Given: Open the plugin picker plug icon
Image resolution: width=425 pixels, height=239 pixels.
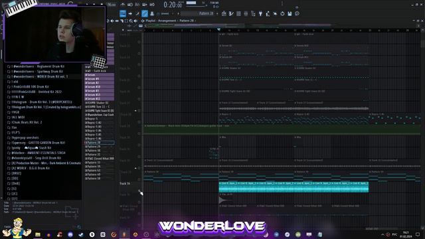Looking at the screenshot, I should (260, 13).
